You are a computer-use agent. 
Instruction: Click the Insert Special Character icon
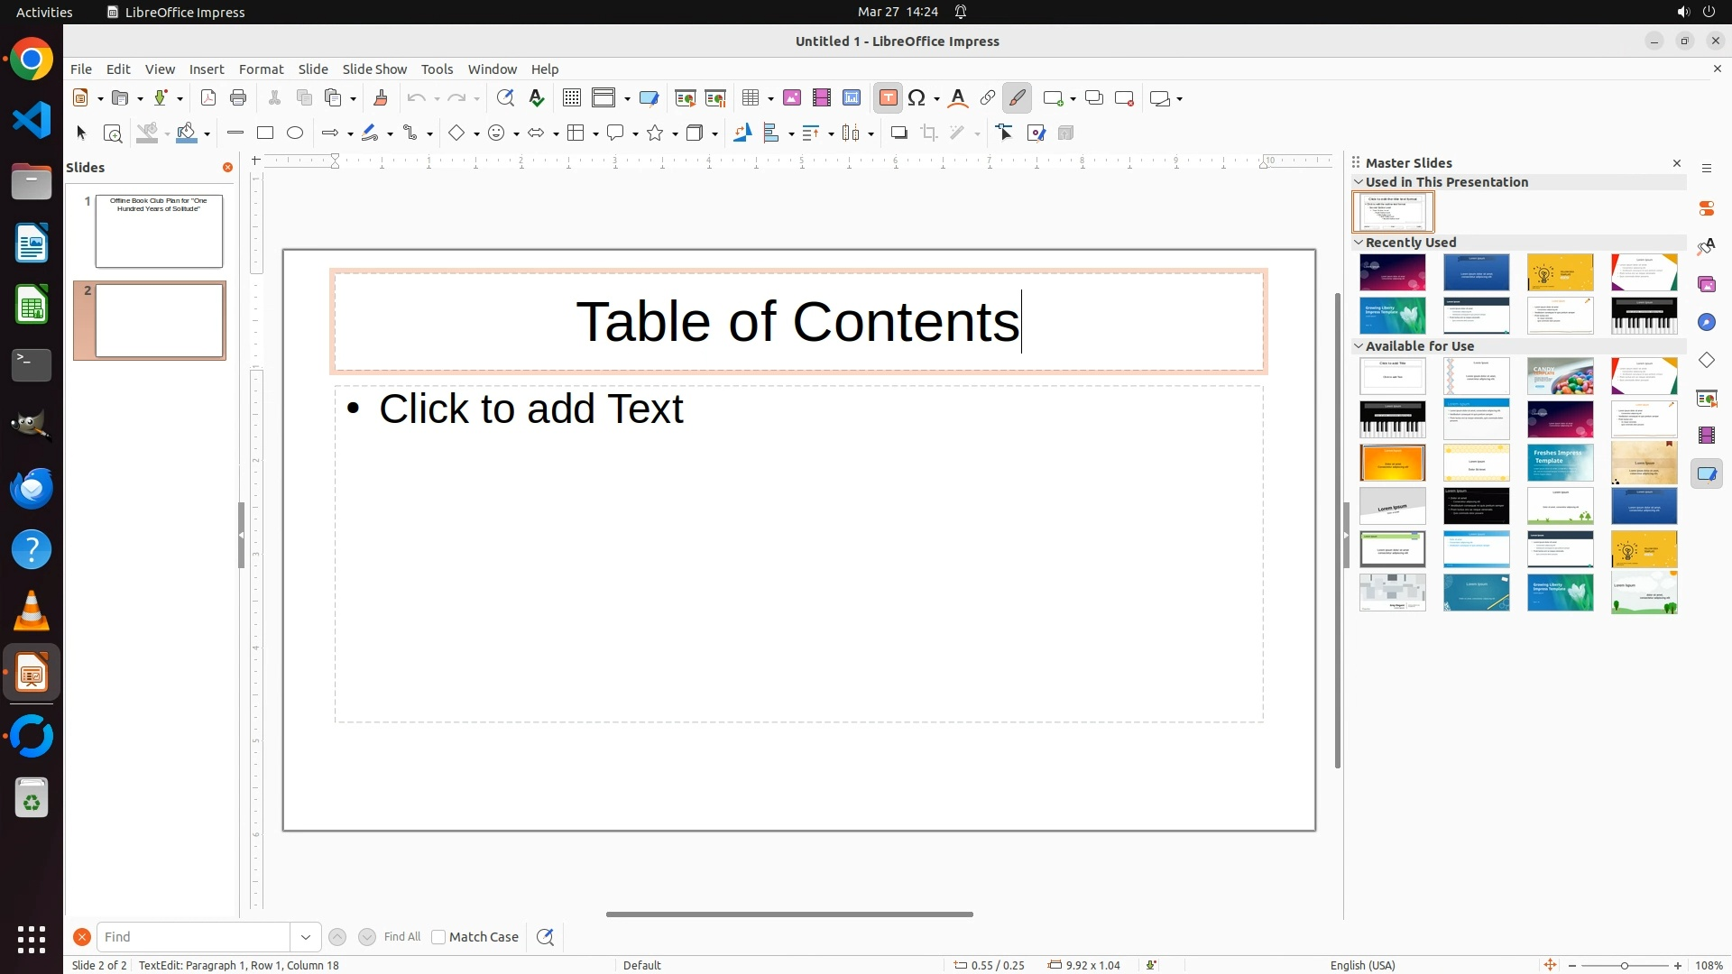(917, 98)
